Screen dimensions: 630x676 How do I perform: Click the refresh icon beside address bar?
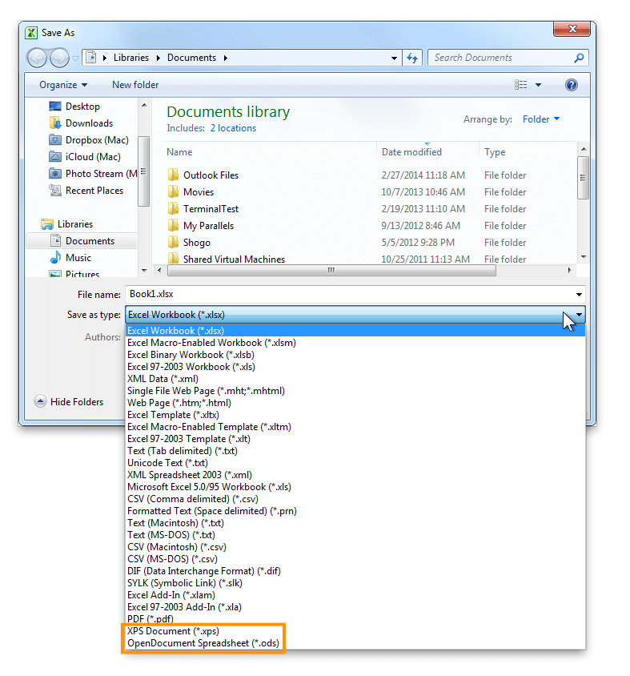(412, 58)
